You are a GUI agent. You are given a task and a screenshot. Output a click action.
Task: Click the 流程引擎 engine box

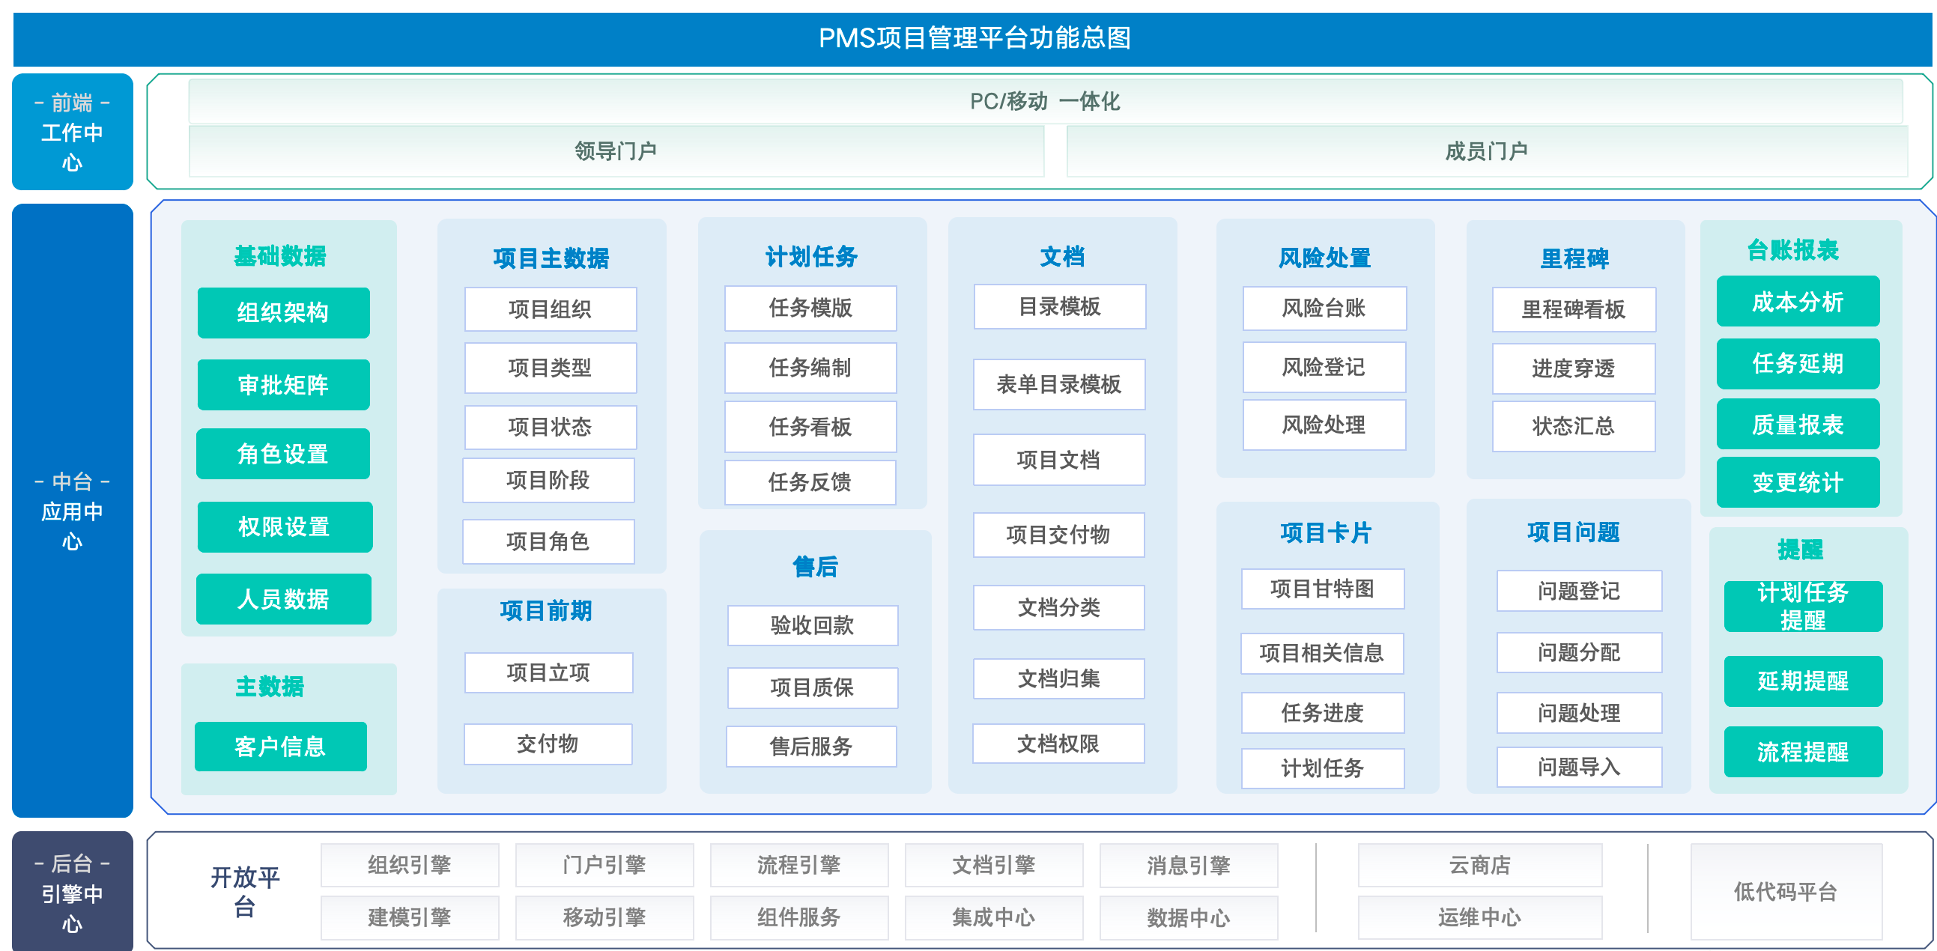pos(799,865)
